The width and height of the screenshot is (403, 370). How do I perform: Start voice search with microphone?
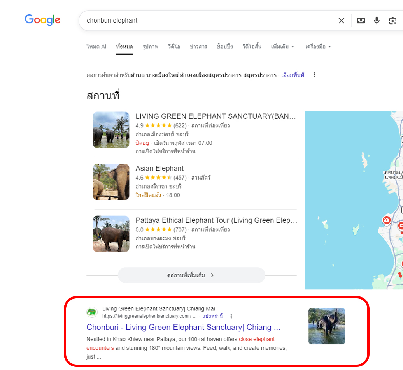pos(377,21)
